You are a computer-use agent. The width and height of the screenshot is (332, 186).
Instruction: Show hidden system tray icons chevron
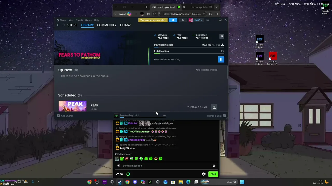coord(38,182)
